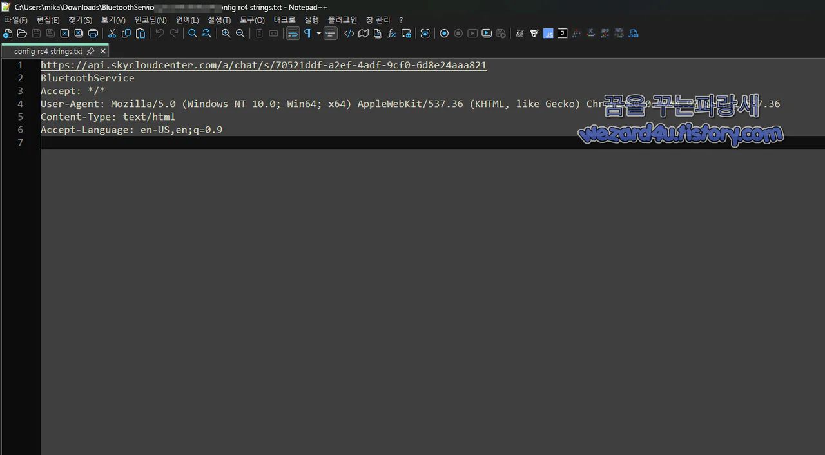Open the 도구(O) menu

[x=253, y=20]
